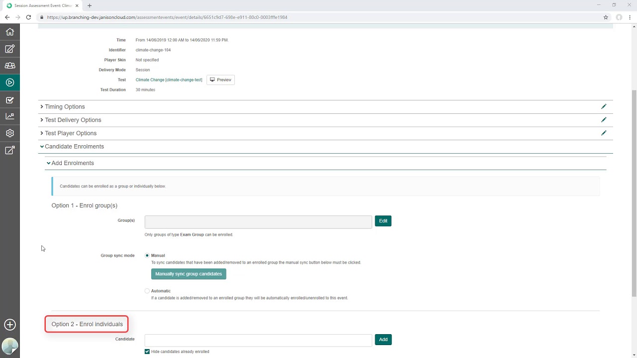
Task: View site info padlock icon
Action: click(42, 17)
